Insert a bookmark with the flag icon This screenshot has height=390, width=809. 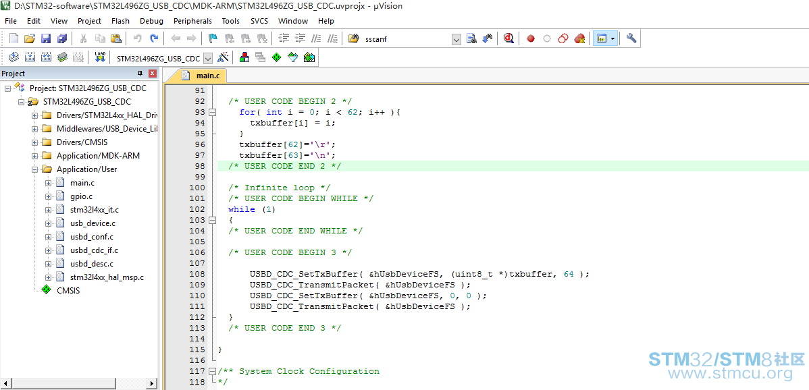pos(213,38)
